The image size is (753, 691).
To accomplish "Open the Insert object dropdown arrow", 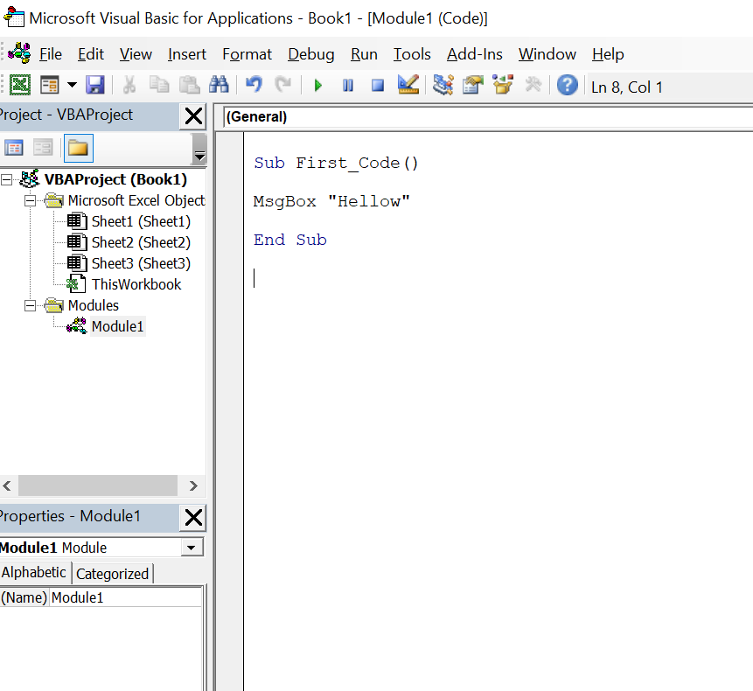I will (72, 86).
